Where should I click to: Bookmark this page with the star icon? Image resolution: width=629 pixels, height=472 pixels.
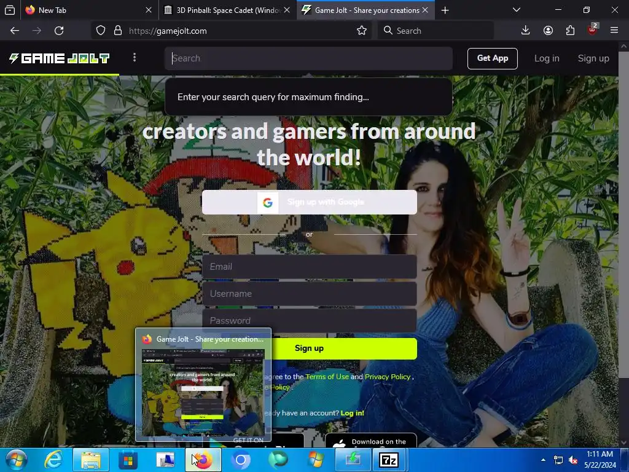(x=361, y=31)
